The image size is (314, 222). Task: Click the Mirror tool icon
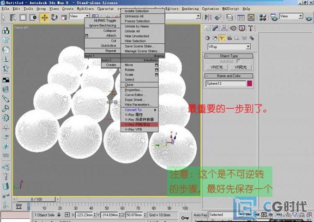point(208,18)
